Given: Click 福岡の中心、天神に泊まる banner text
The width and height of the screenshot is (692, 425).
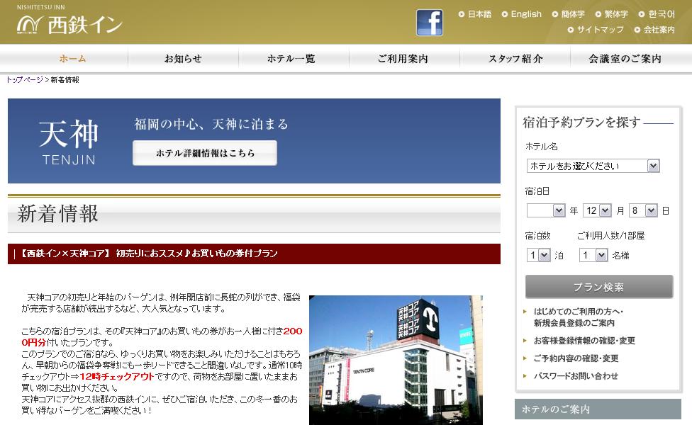Looking at the screenshot, I should click(x=211, y=124).
